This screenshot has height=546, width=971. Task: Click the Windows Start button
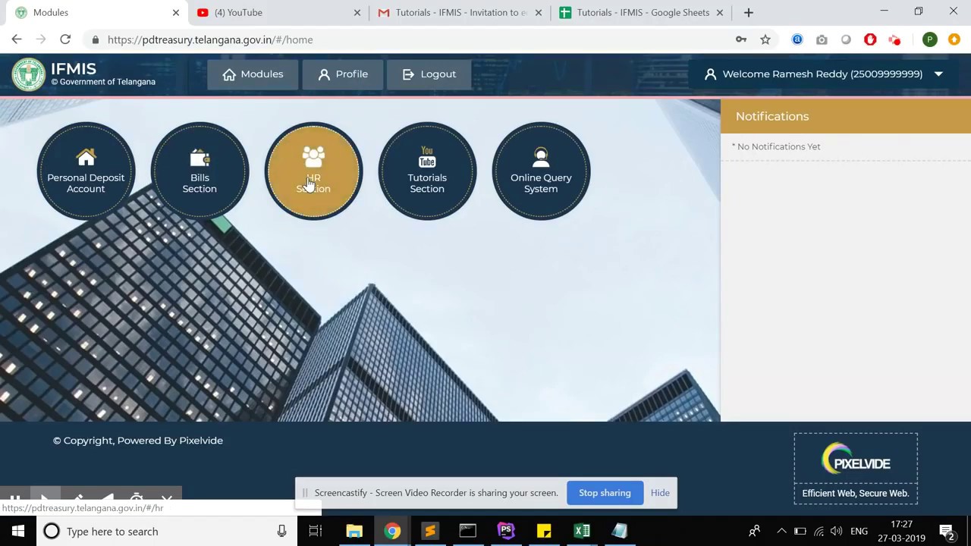pos(18,531)
